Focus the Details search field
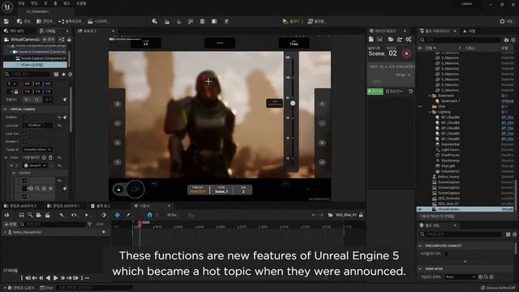This screenshot has width=519, height=292. (28, 75)
